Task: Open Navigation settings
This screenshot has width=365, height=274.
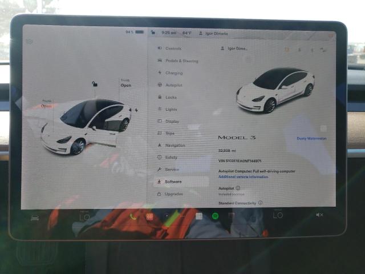Action: click(171, 145)
